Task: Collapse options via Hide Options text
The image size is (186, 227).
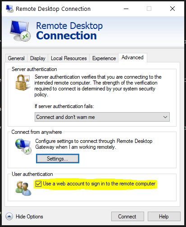Action: (29, 217)
